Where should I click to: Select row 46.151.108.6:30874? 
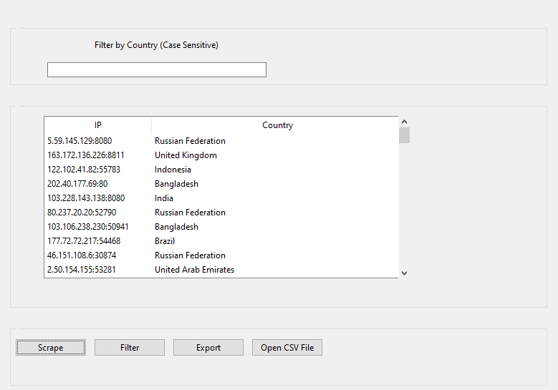[x=221, y=255]
